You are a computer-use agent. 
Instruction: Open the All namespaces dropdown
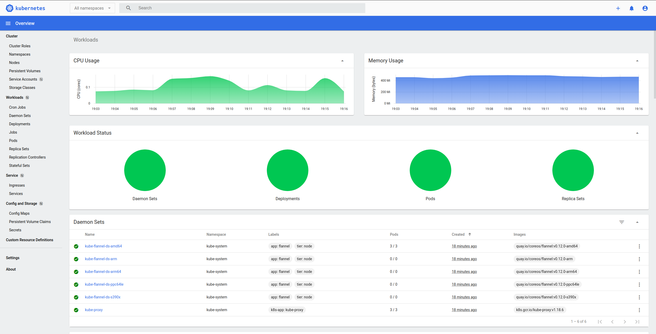pos(92,8)
